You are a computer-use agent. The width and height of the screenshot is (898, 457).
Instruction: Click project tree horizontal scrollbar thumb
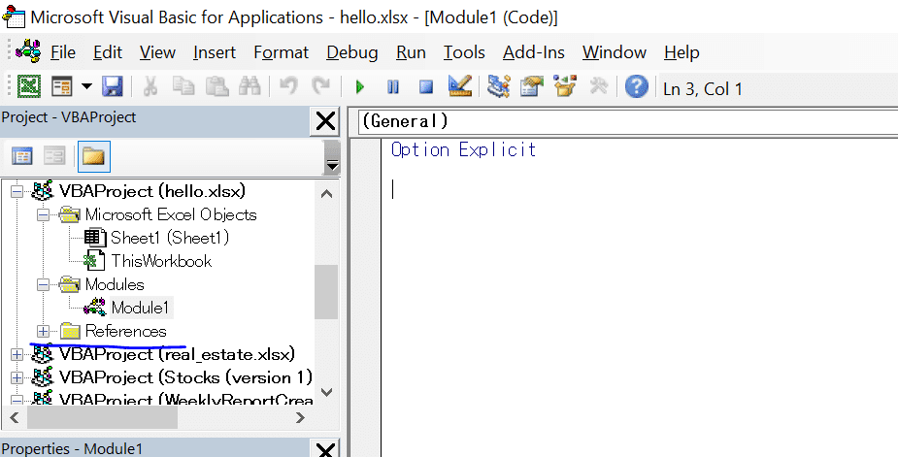click(103, 418)
